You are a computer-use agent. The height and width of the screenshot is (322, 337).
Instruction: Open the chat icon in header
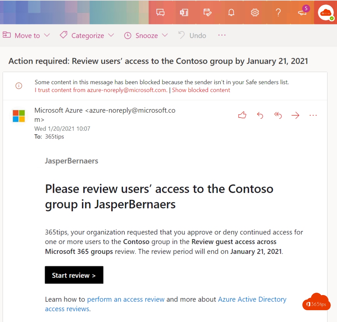[x=160, y=12]
